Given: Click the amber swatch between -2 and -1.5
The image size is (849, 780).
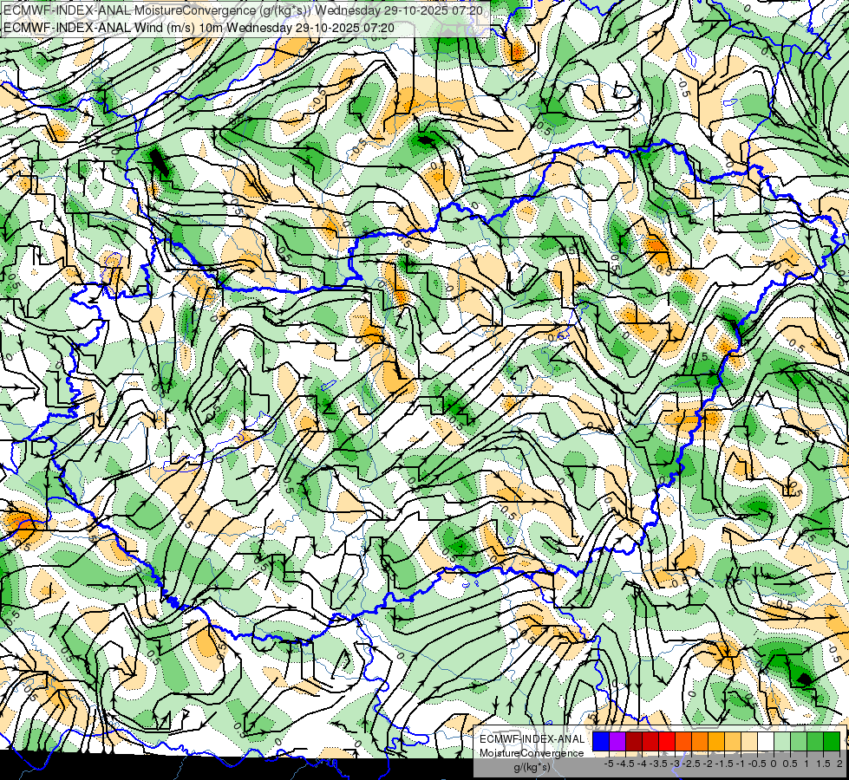Looking at the screenshot, I should point(716,742).
